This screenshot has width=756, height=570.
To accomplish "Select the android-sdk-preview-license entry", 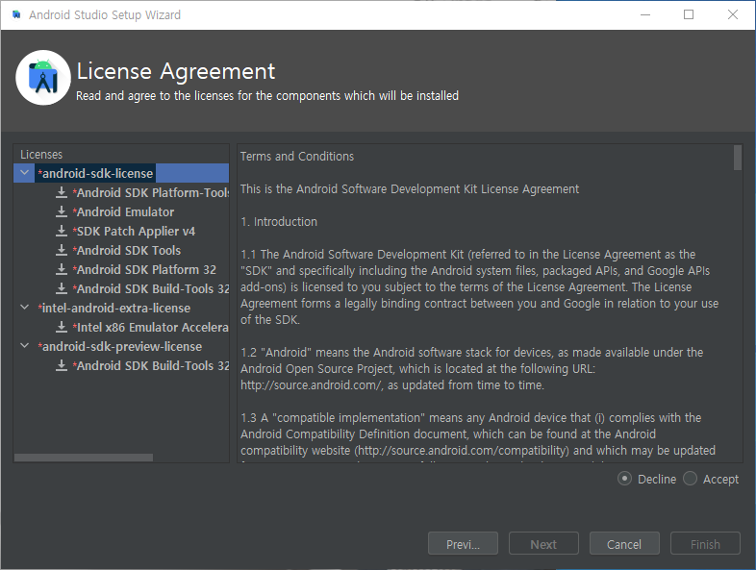I will 120,347.
